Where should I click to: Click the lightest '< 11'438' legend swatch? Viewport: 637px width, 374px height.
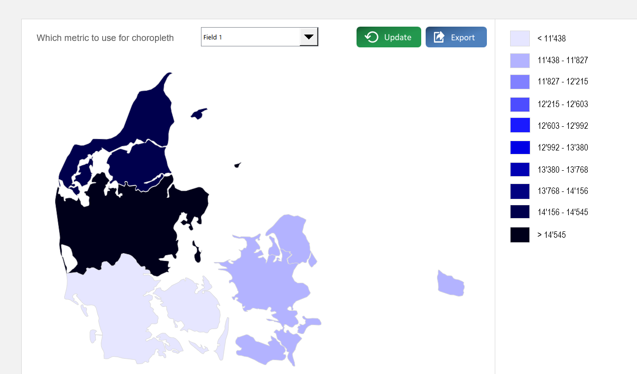[519, 38]
